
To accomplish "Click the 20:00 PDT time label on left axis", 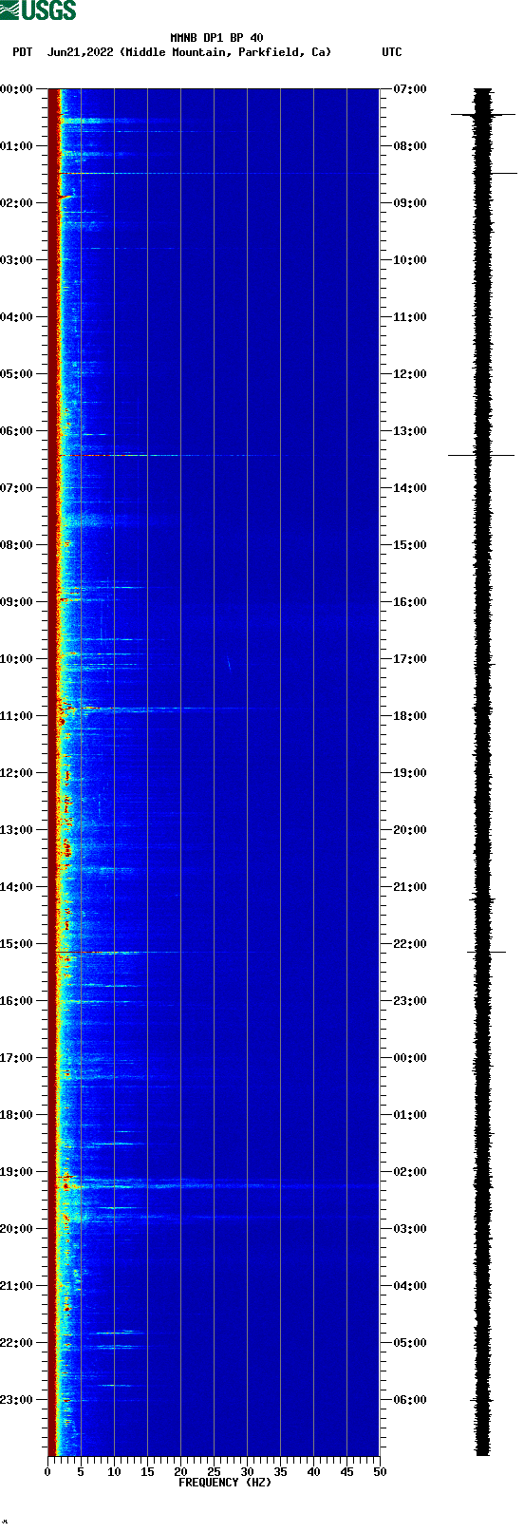I will (17, 1229).
